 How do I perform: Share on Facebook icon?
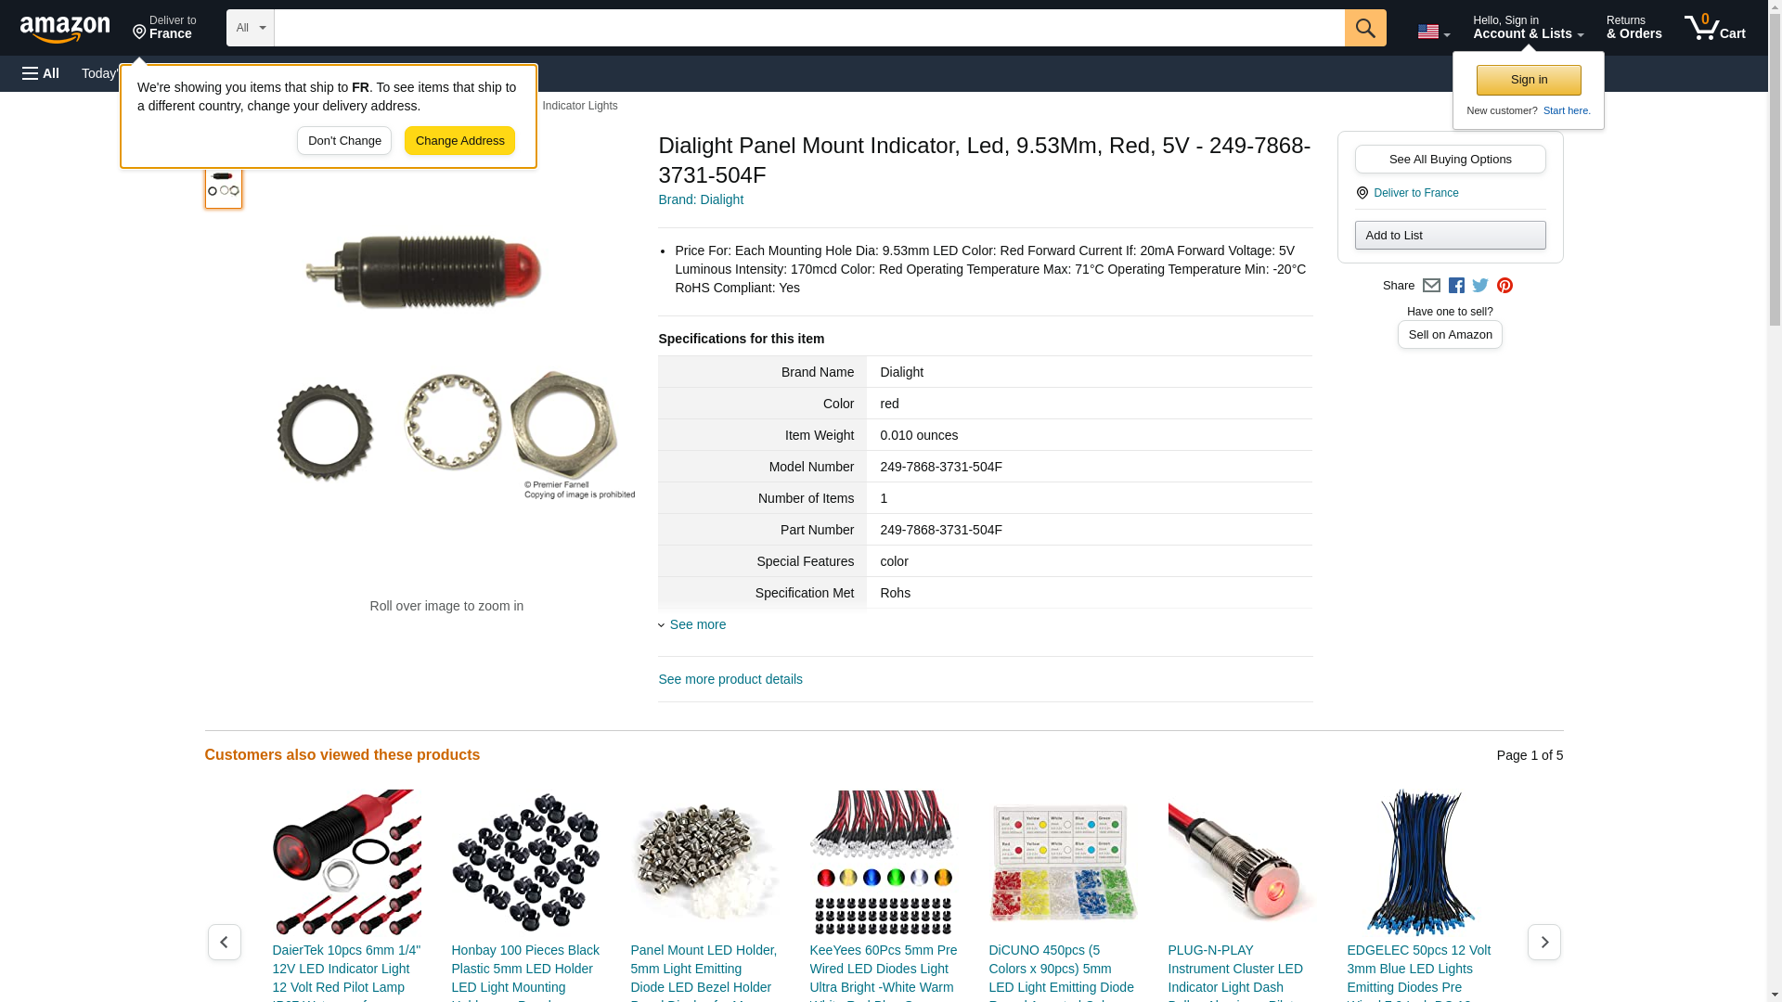click(1456, 286)
